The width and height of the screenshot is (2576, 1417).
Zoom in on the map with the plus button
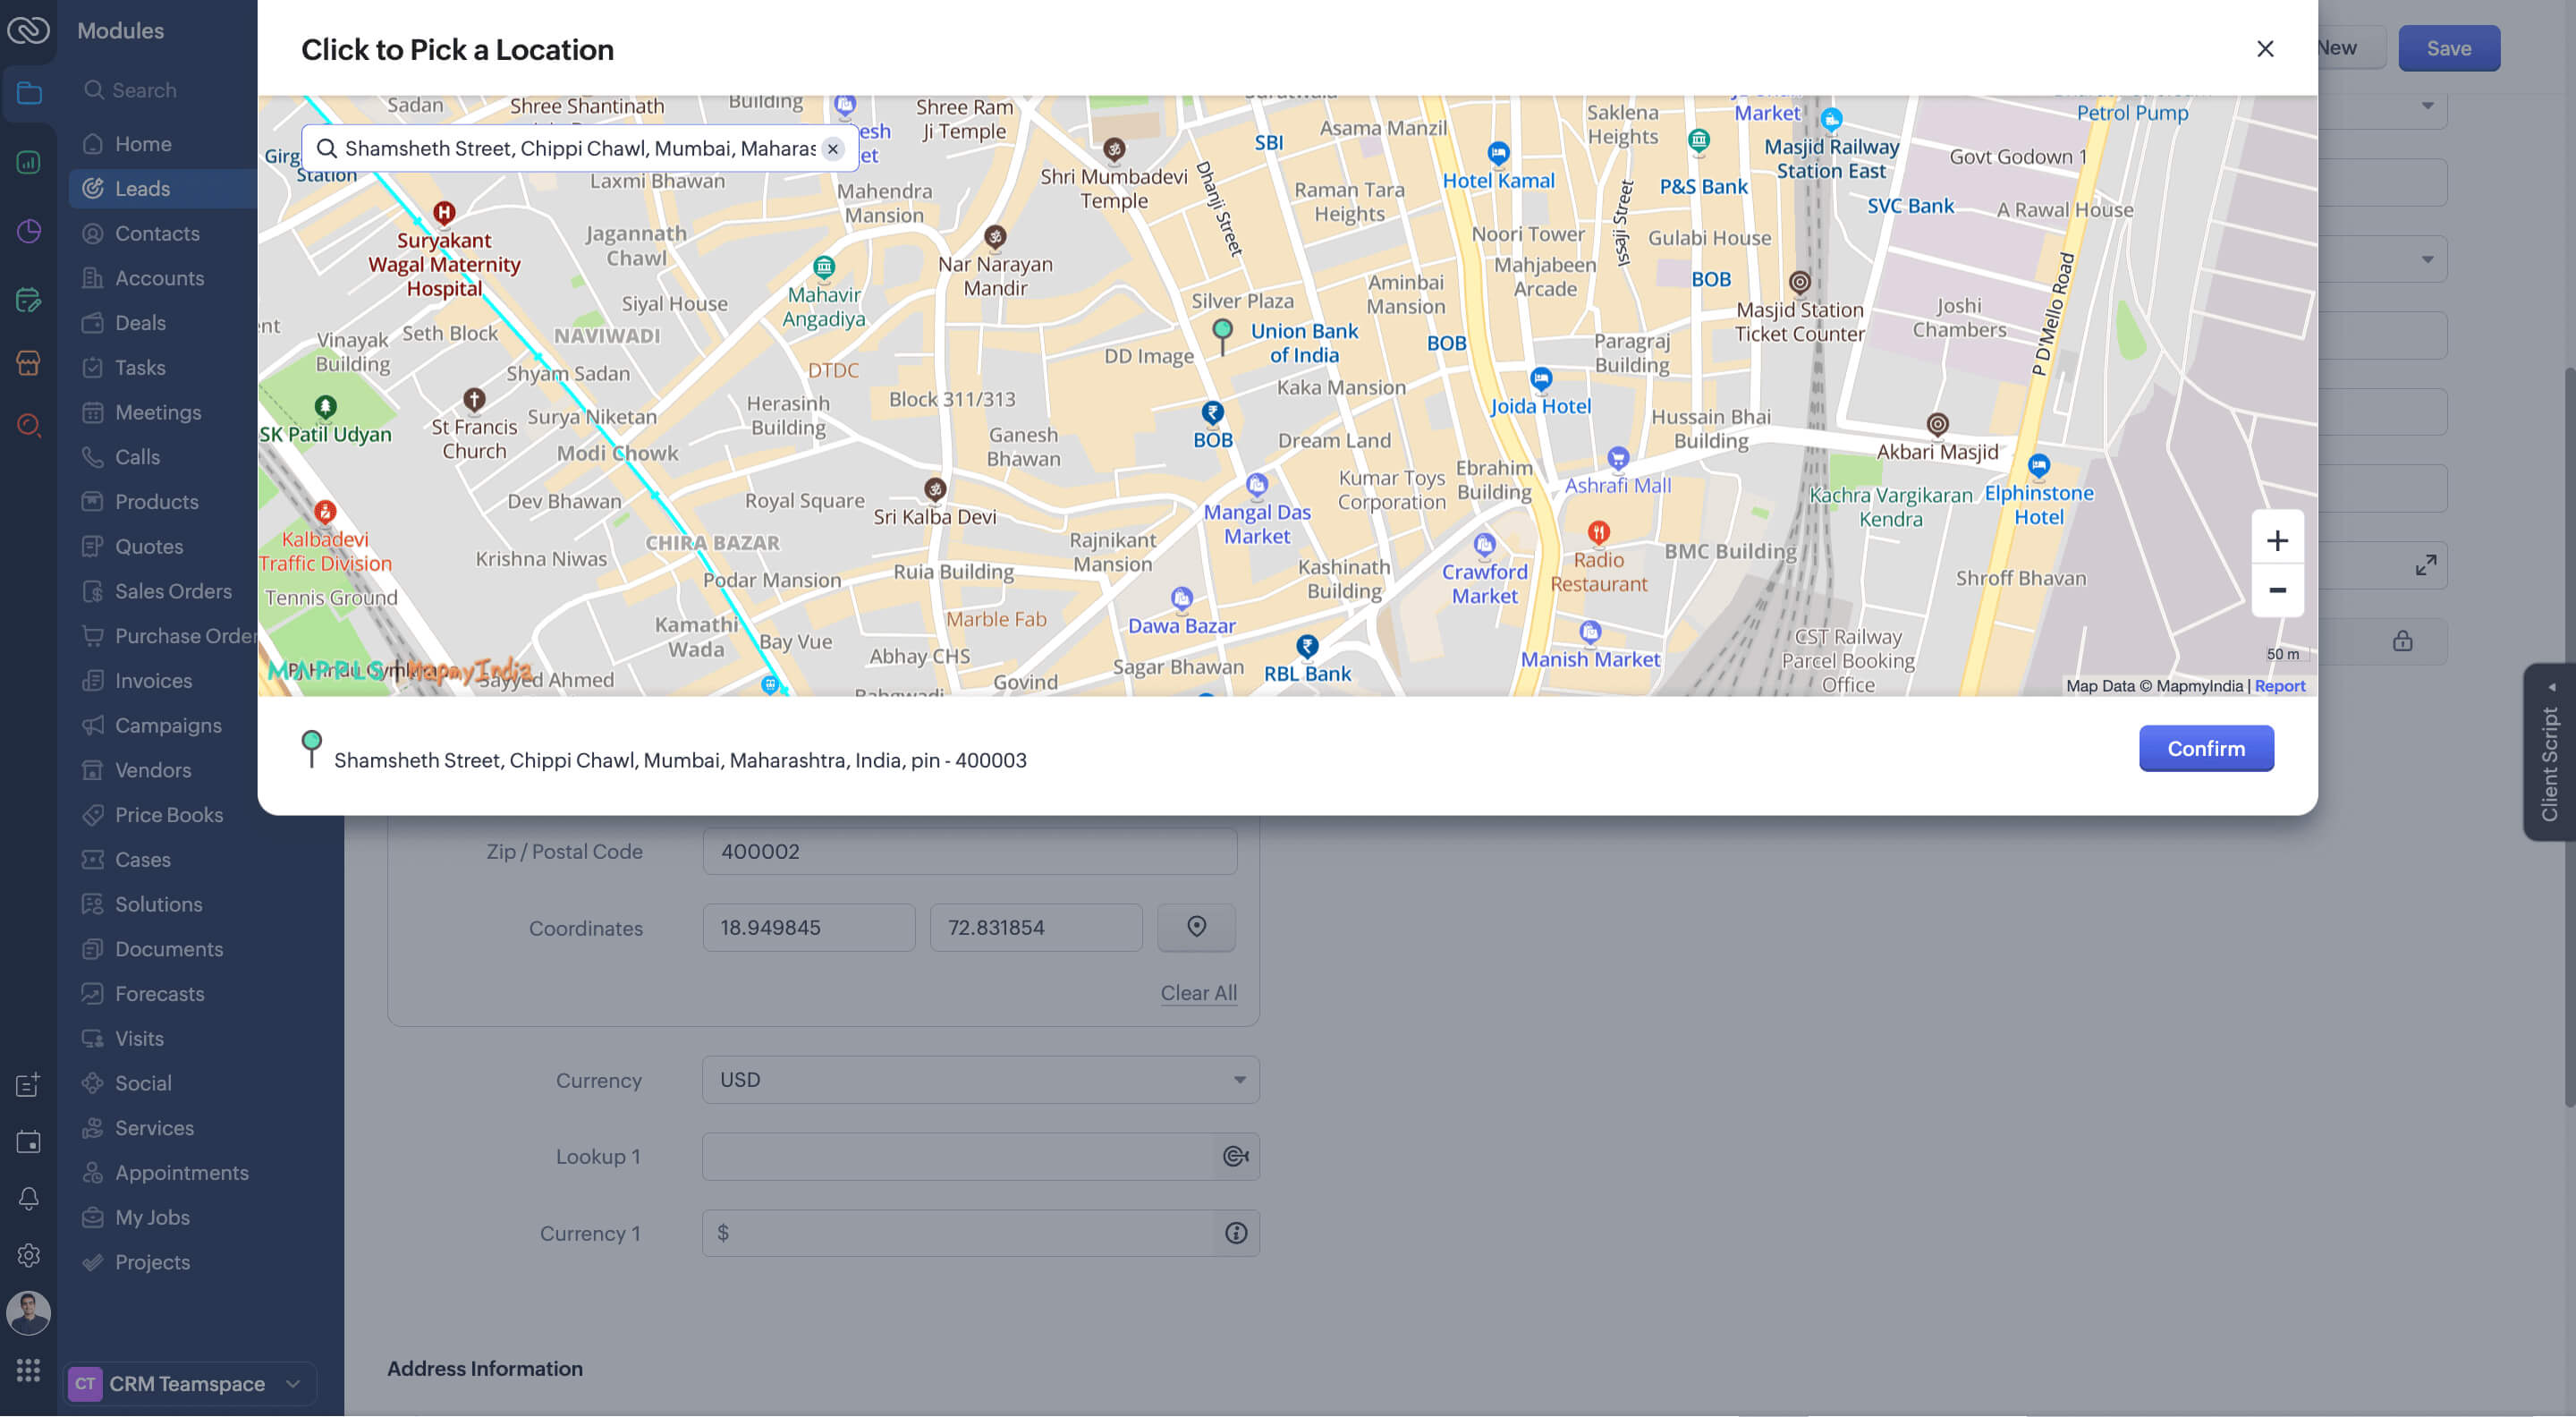click(2276, 541)
